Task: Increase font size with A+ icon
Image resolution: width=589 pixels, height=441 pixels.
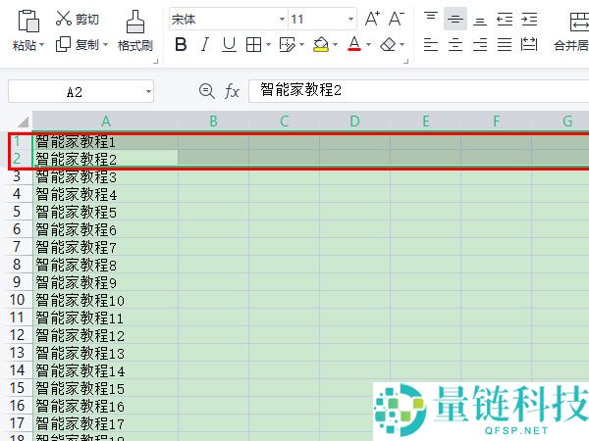Action: [x=372, y=19]
